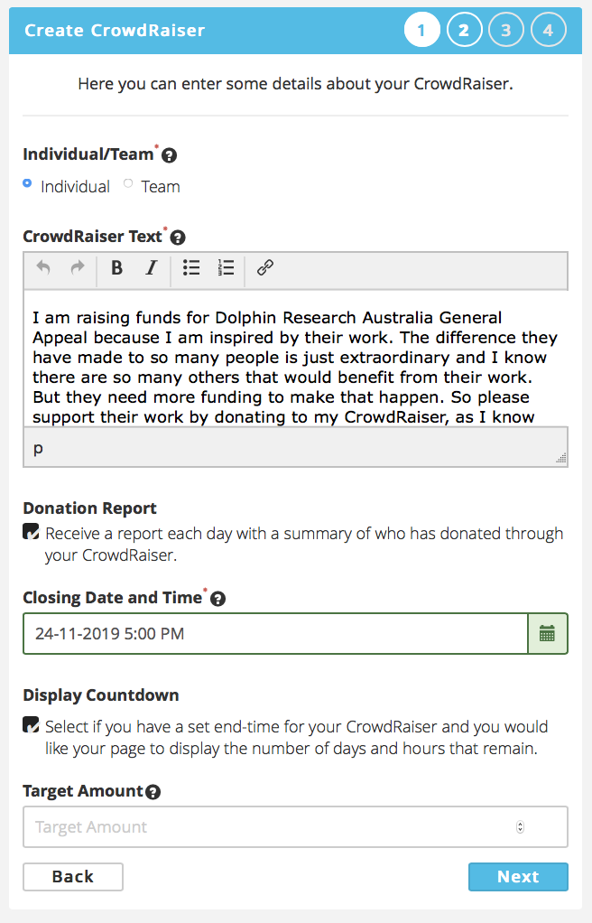This screenshot has width=592, height=923.
Task: Select the Team radio option
Action: [128, 183]
